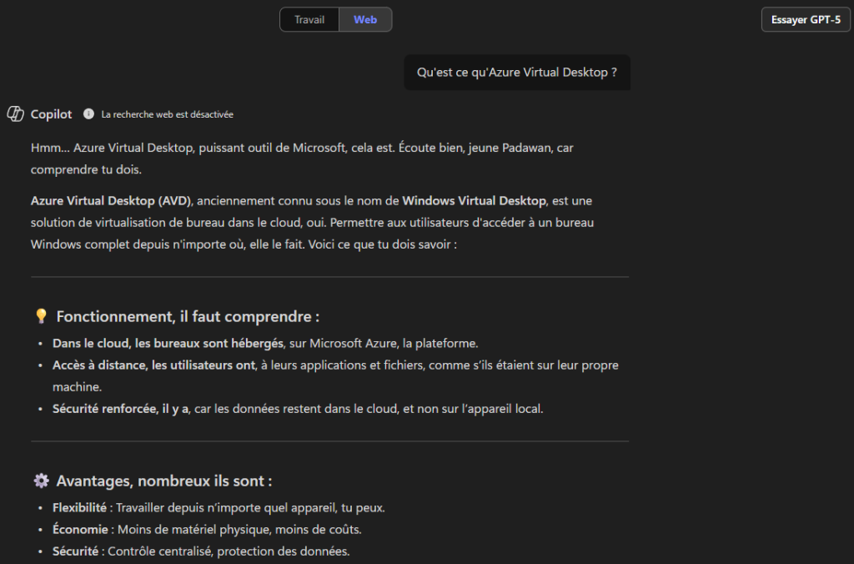Viewport: 854px width, 564px height.
Task: Click the bullet "Sécurité renforcée, il y a"
Action: [x=120, y=409]
